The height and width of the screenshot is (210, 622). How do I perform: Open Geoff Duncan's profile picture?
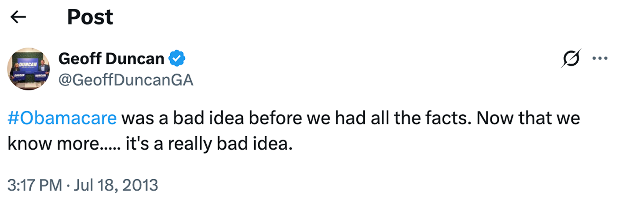pyautogui.click(x=29, y=69)
